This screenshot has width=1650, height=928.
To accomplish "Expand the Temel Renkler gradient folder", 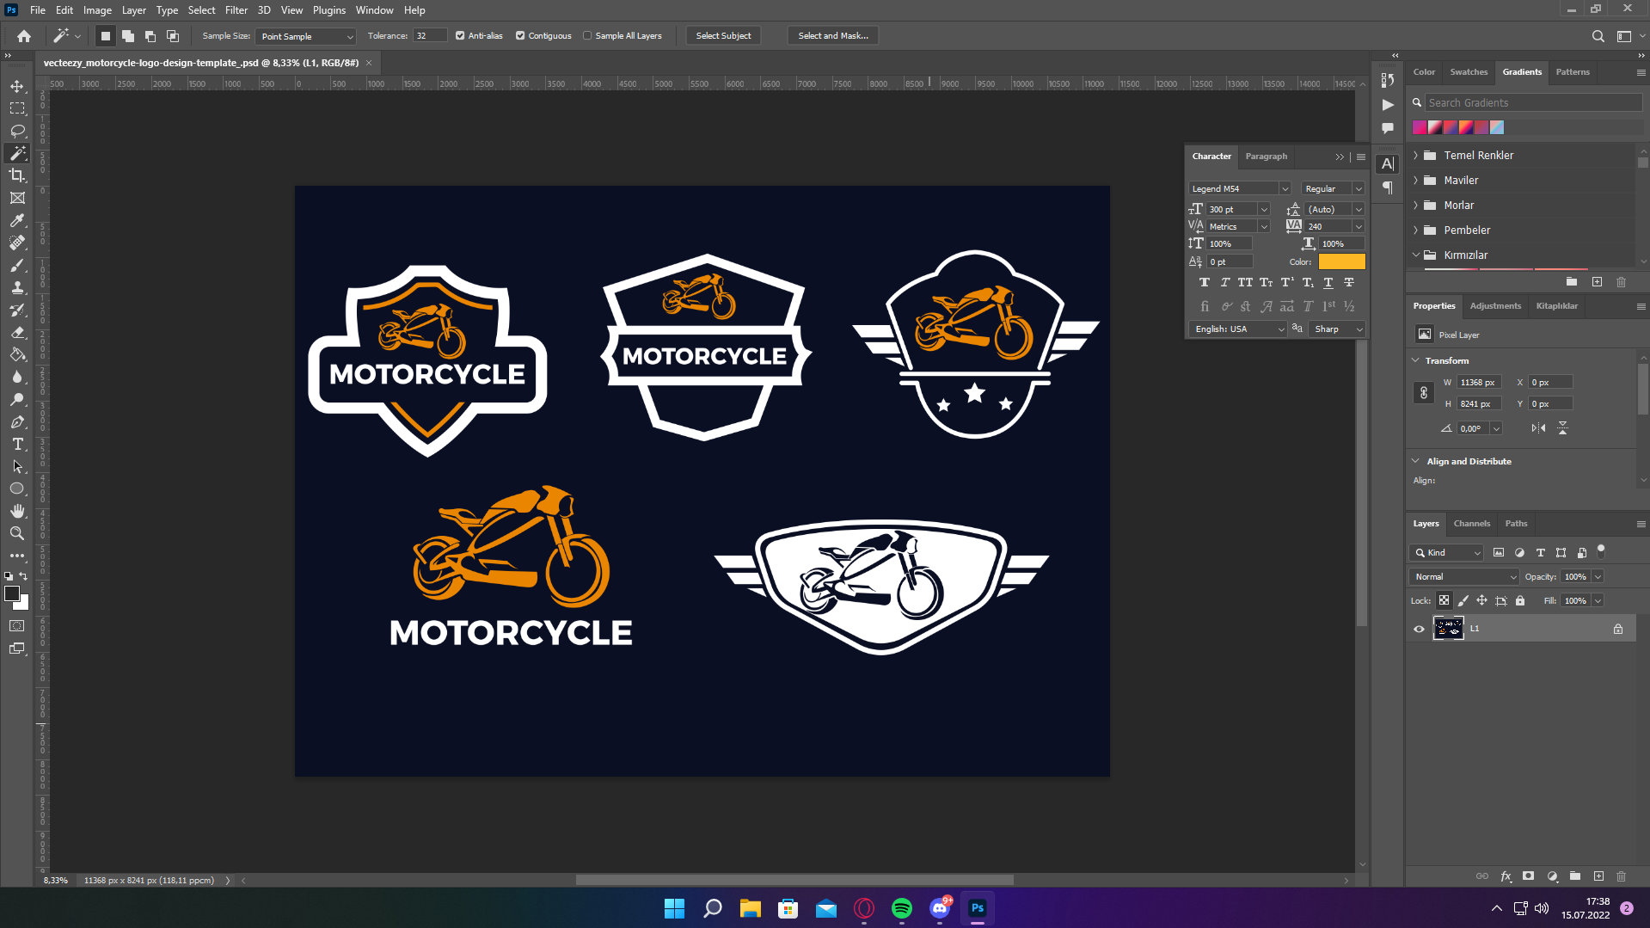I will pyautogui.click(x=1415, y=156).
